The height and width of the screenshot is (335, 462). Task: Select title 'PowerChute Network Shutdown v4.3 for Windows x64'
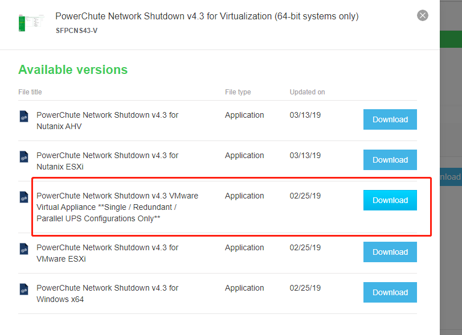pyautogui.click(x=107, y=293)
